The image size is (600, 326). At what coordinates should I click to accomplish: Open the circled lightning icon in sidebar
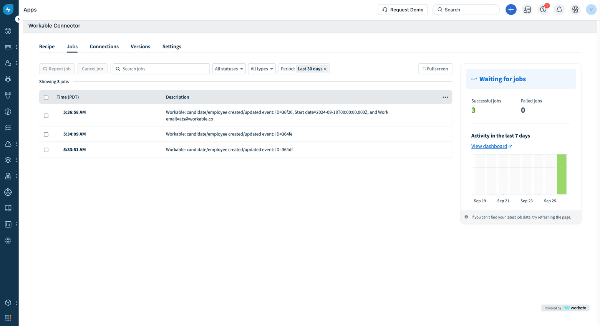click(x=8, y=112)
